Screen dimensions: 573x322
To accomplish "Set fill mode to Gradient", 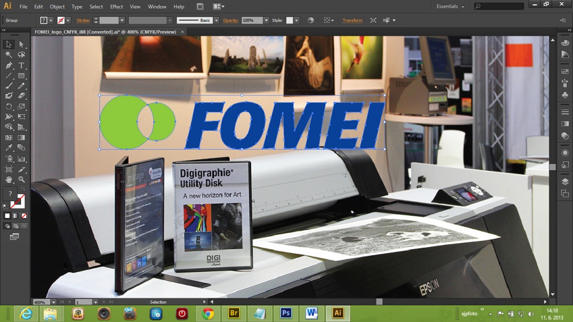I will click(x=15, y=216).
